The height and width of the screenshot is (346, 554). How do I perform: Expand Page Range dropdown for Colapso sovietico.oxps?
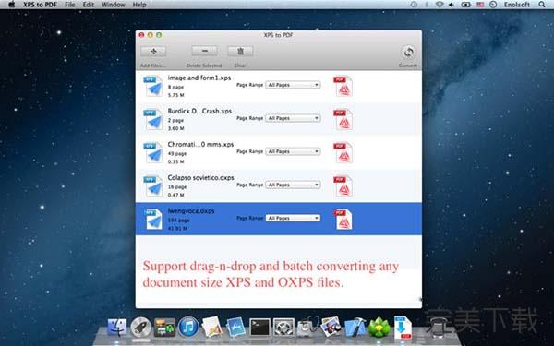(293, 185)
